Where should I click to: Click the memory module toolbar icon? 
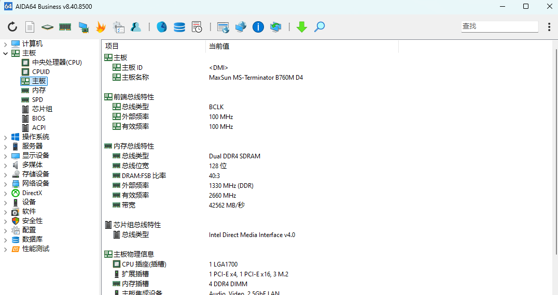pyautogui.click(x=65, y=27)
